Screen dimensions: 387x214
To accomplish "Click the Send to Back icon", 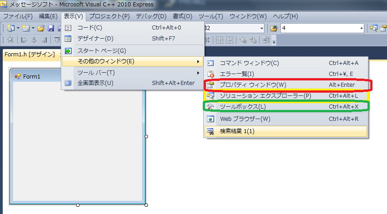I will [x=253, y=40].
